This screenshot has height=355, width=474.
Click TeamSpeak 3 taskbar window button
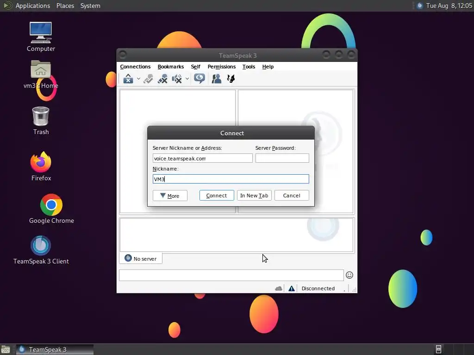click(55, 349)
